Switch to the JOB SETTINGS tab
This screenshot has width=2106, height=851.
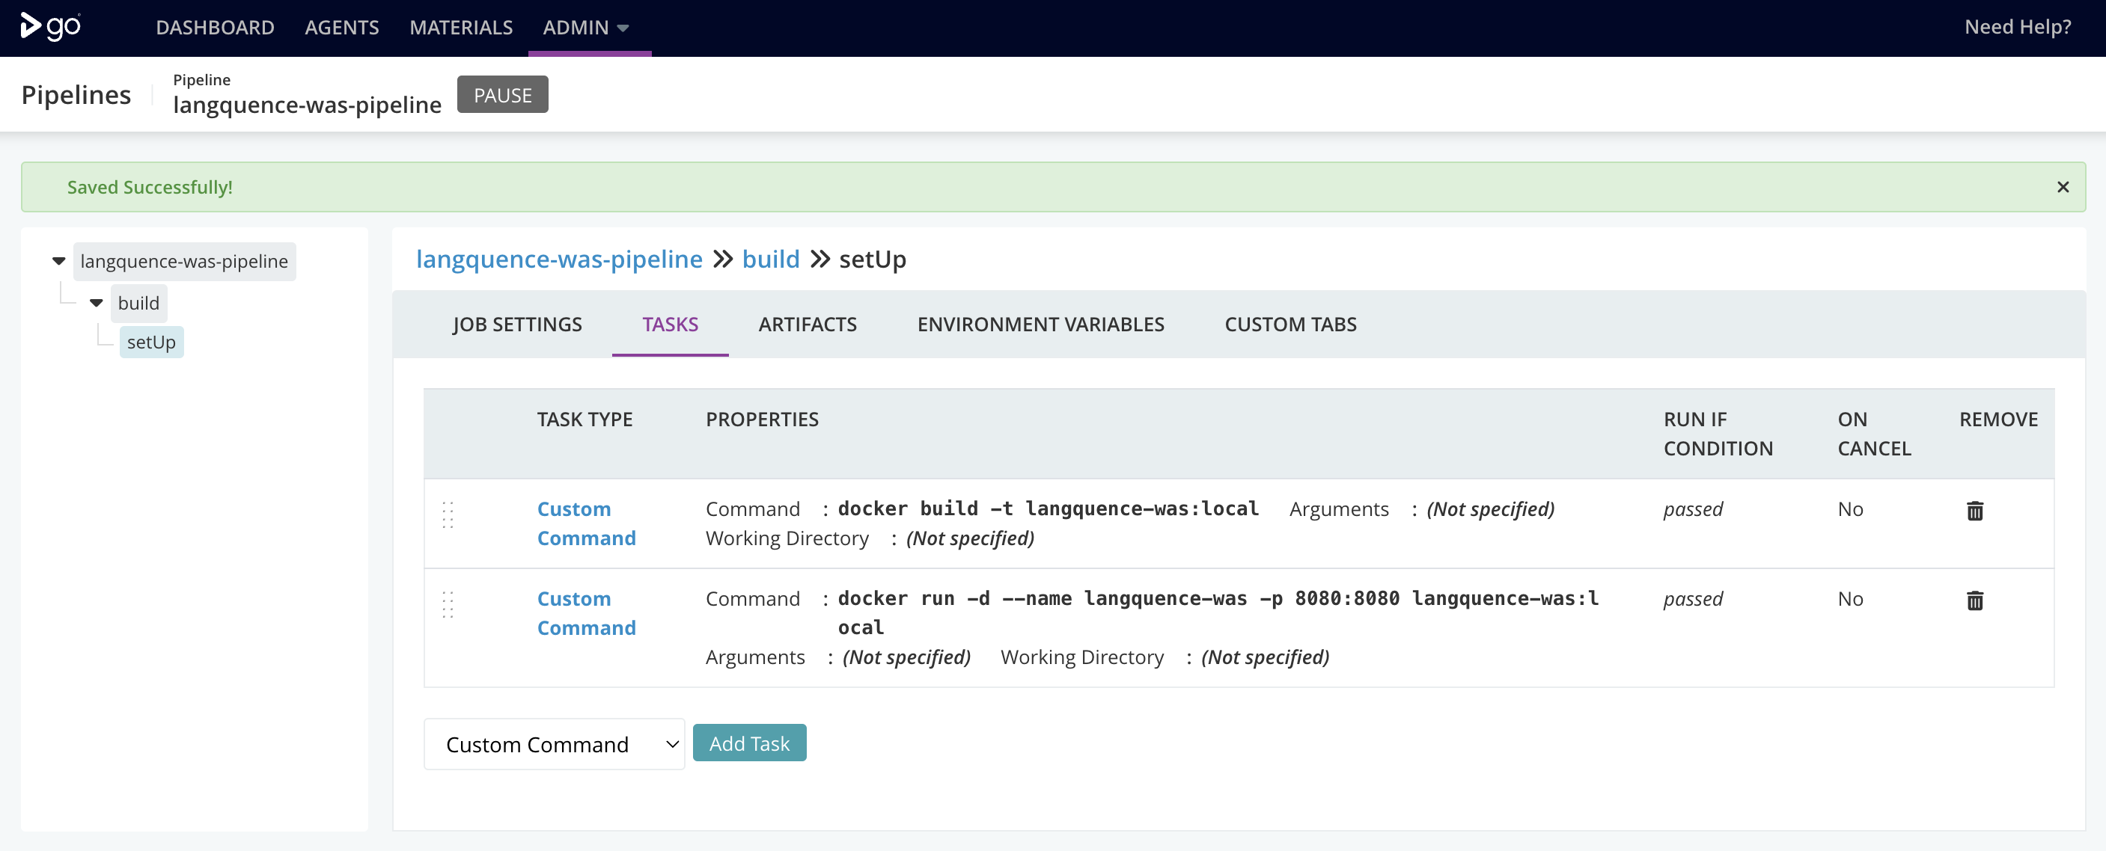pyautogui.click(x=517, y=325)
